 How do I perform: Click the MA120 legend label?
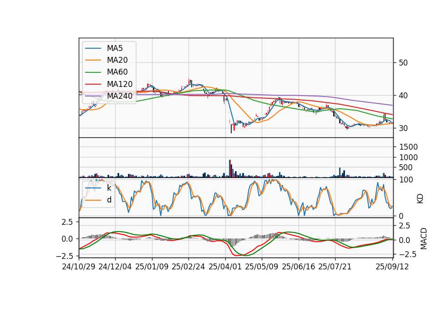(120, 84)
